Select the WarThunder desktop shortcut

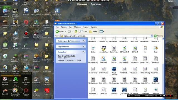click(x=36, y=80)
